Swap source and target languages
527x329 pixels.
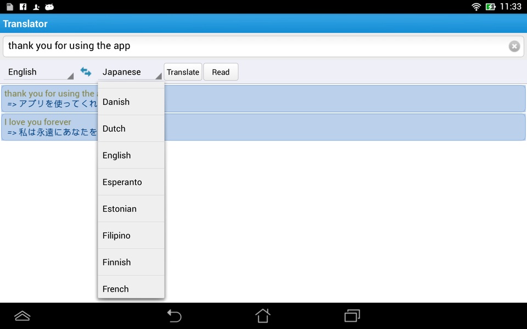(86, 71)
